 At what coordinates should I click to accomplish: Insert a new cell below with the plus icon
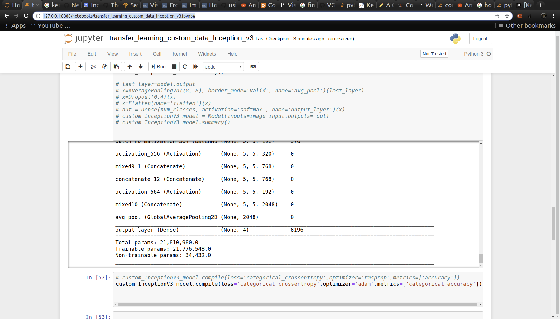[x=80, y=66]
